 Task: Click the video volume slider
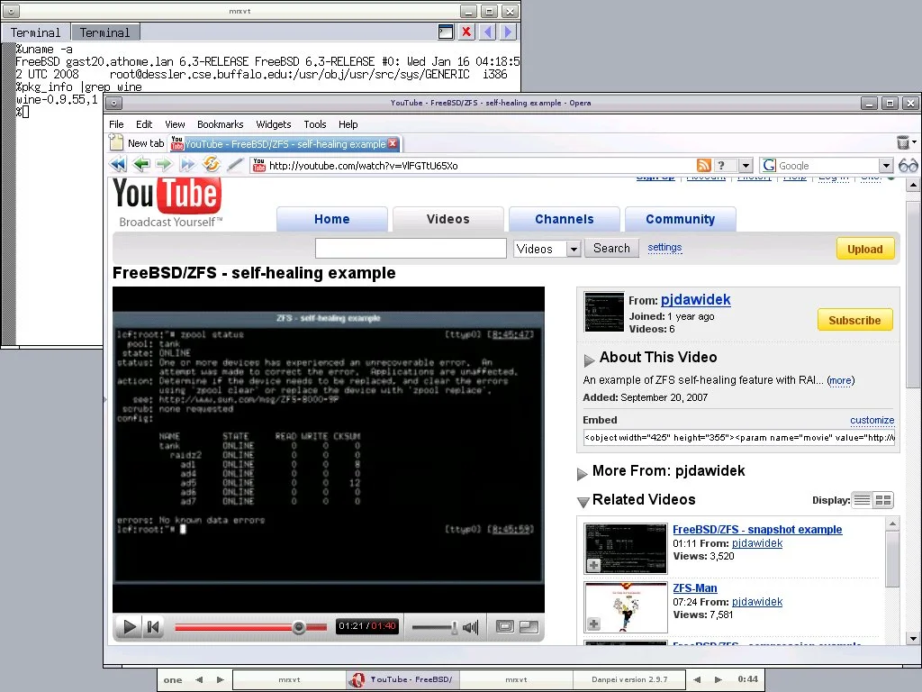435,627
